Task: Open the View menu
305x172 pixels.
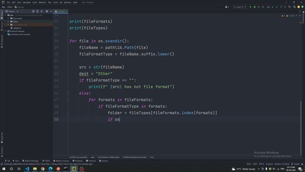Action: coord(19,2)
